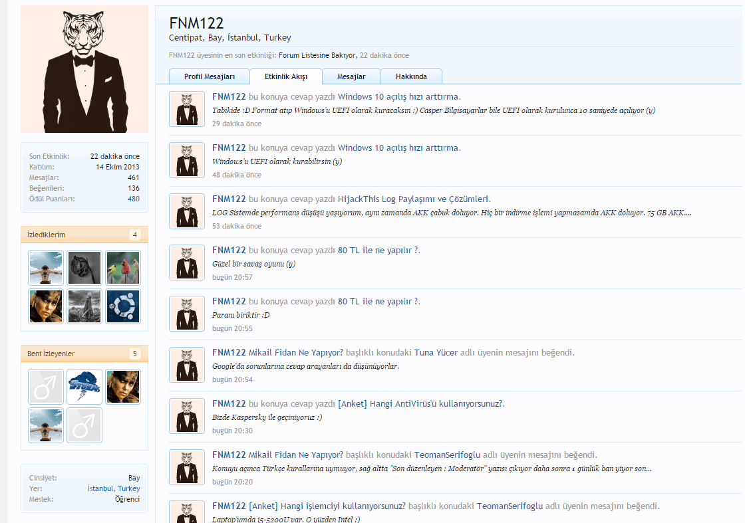The height and width of the screenshot is (523, 745).
Task: Open the Hakkında tab
Action: 411,76
